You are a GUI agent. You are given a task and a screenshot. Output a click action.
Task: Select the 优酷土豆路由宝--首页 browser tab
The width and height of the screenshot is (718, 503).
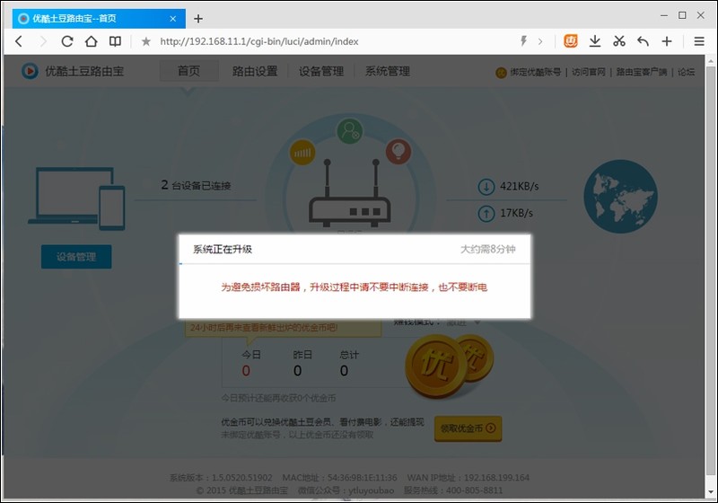coord(99,19)
